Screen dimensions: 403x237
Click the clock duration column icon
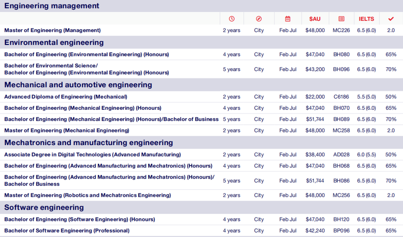click(232, 19)
